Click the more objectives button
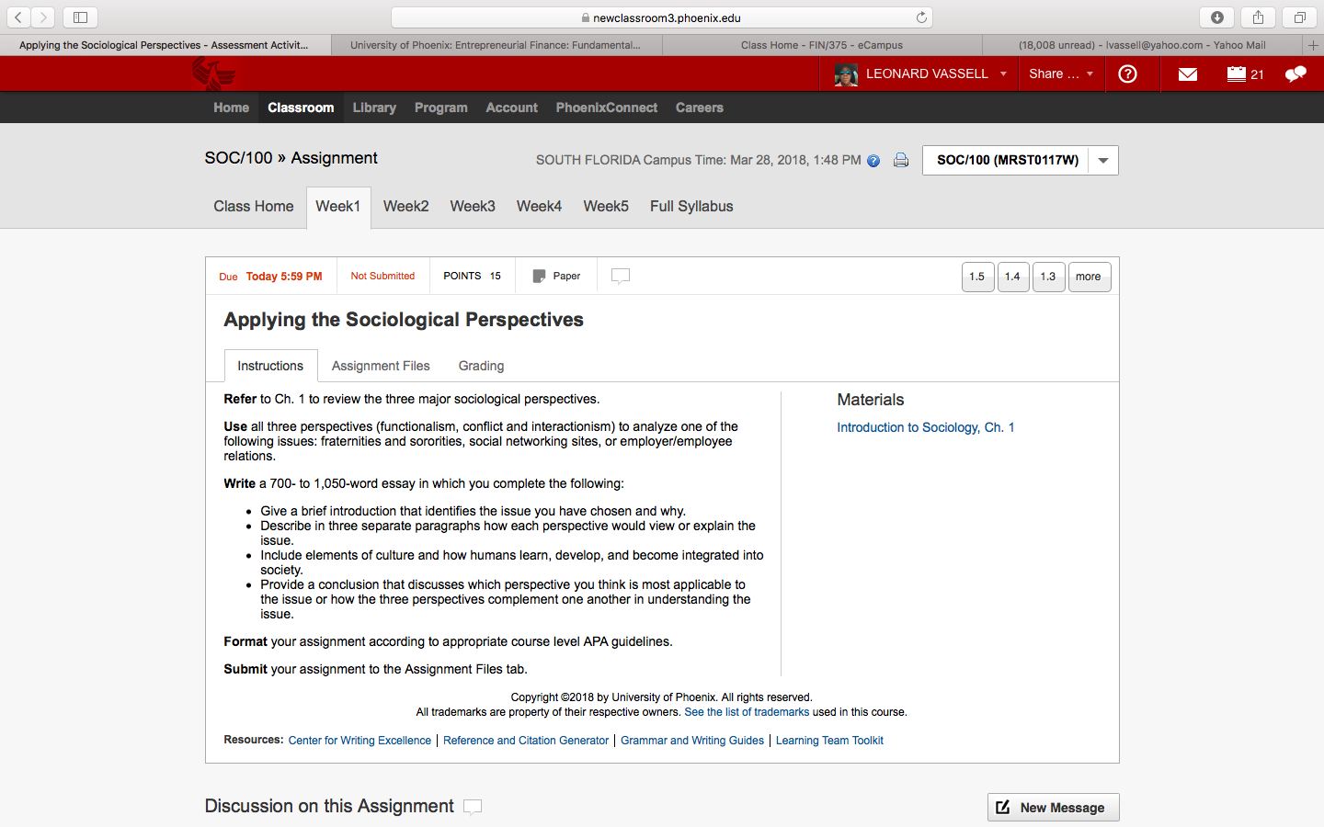The height and width of the screenshot is (827, 1324). [x=1089, y=277]
